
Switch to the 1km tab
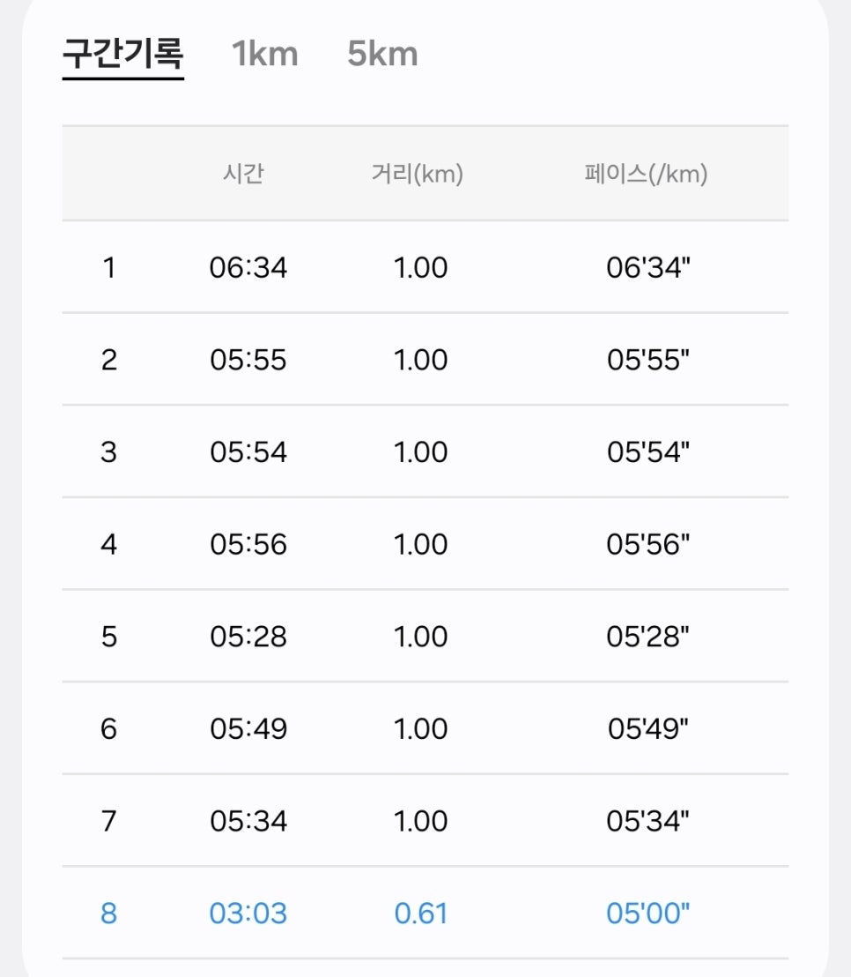pyautogui.click(x=265, y=54)
